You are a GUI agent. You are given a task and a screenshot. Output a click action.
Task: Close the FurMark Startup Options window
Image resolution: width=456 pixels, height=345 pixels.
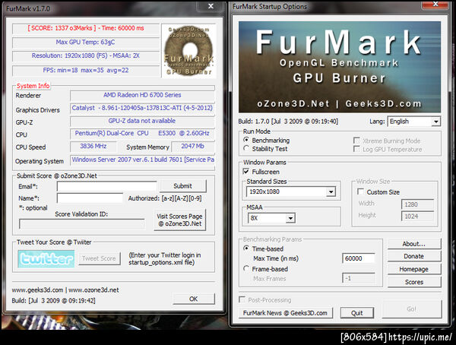coord(435,4)
